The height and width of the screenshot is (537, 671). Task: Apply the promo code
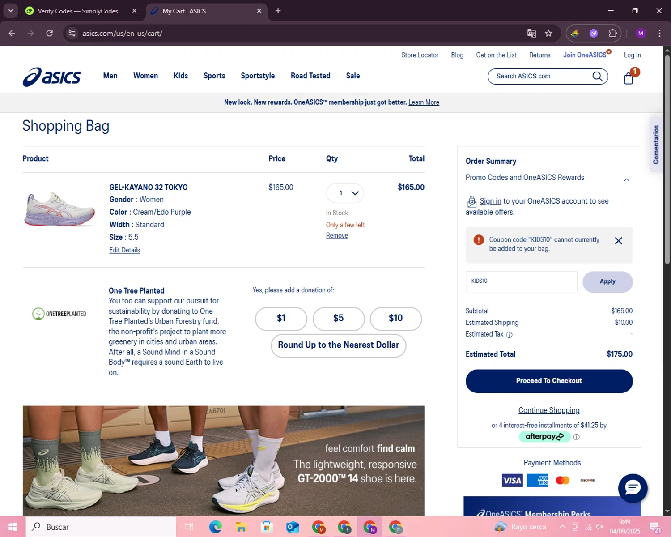607,282
